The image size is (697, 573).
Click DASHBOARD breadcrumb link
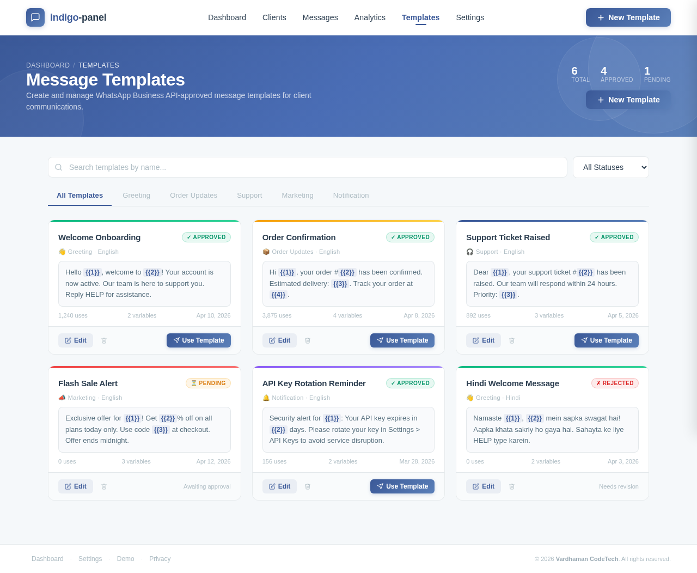[x=48, y=65]
